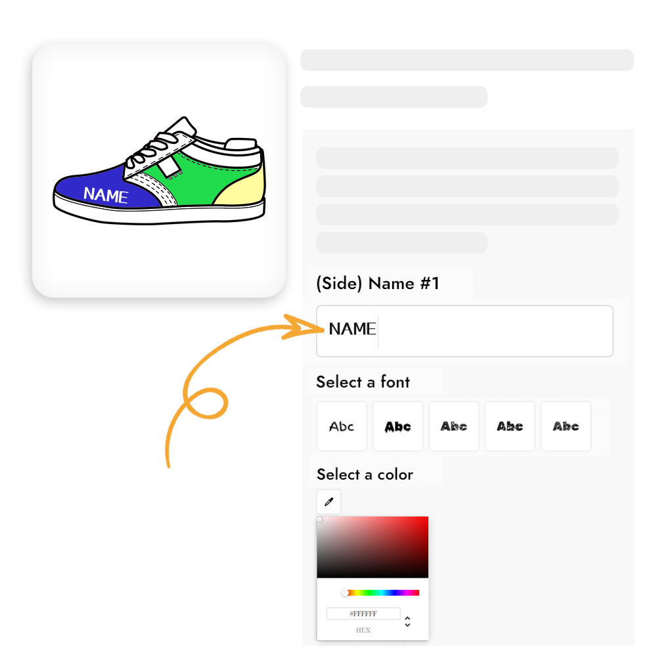This screenshot has width=657, height=657.
Task: Click the #FFFFFF hex value box
Action: coord(363,614)
